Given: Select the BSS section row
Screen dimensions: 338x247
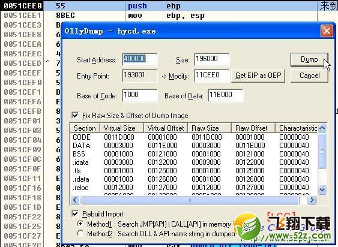Looking at the screenshot, I should tap(193, 153).
